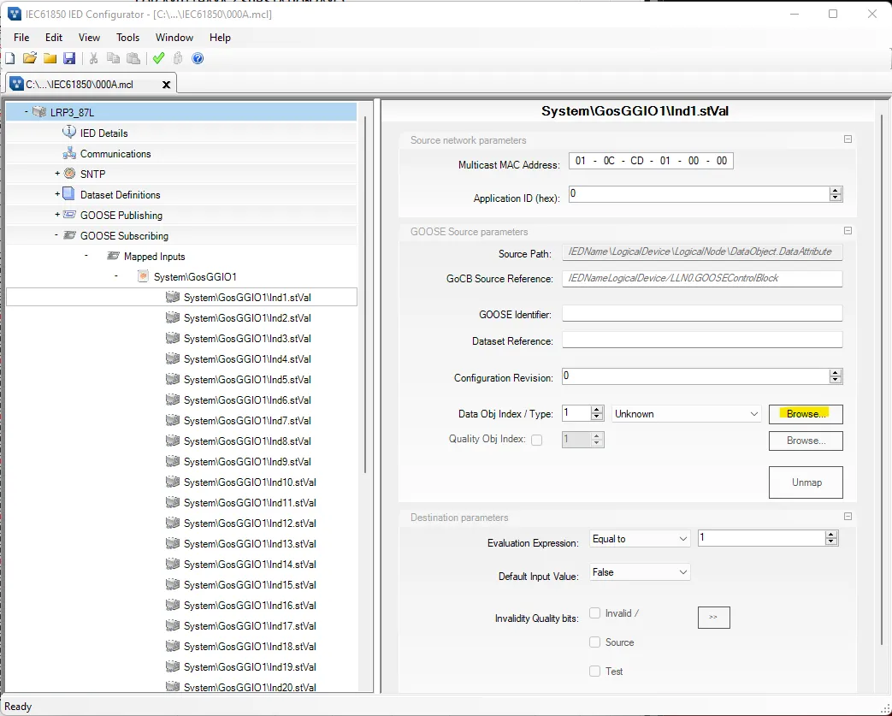
Task: Click the IED Details info icon
Action: [x=68, y=132]
